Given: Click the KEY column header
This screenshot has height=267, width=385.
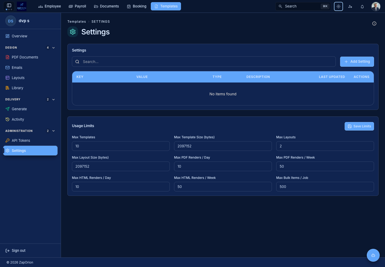Looking at the screenshot, I should 80,77.
